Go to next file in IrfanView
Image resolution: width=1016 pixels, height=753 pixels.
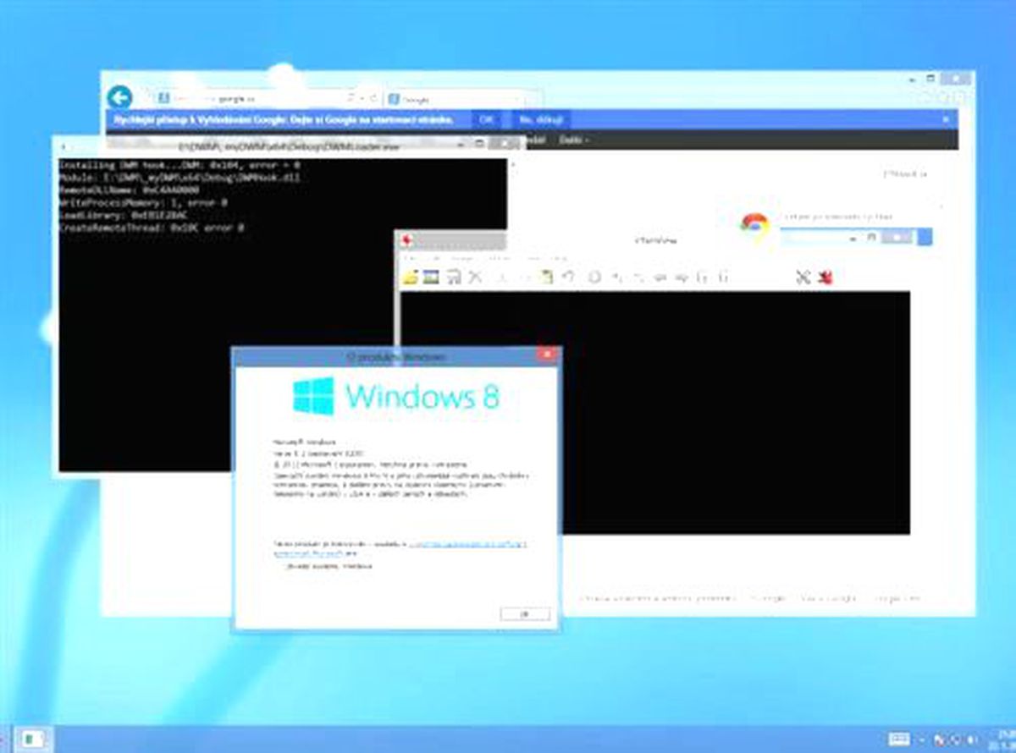coord(682,277)
